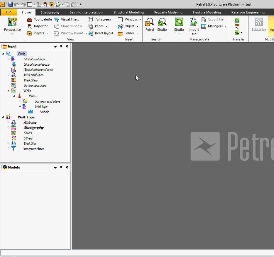Image resolution: width=274 pixels, height=257 pixels.
Task: Open the Insert Folder dropdown
Action: 128,33
